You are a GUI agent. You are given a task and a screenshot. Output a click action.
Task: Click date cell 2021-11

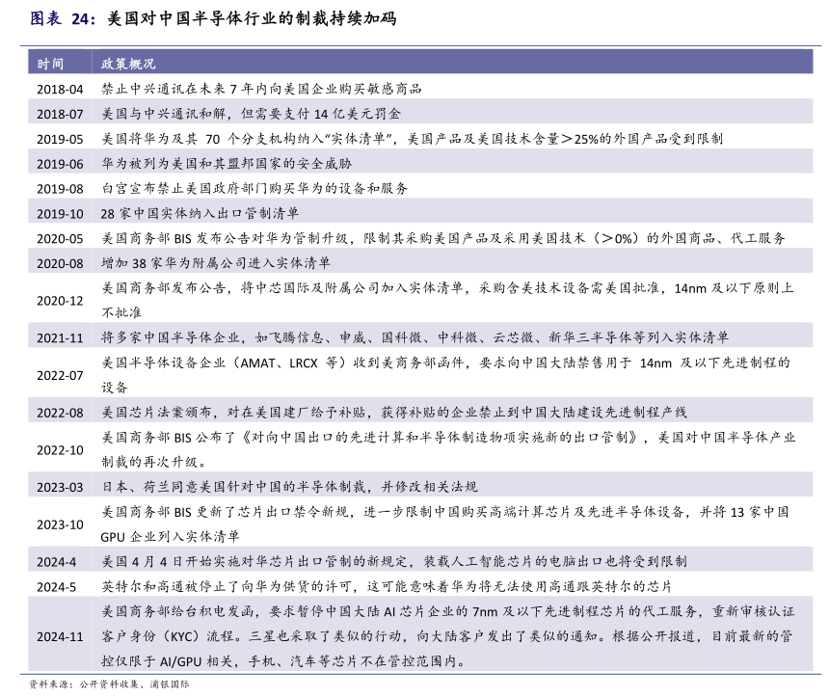point(60,337)
